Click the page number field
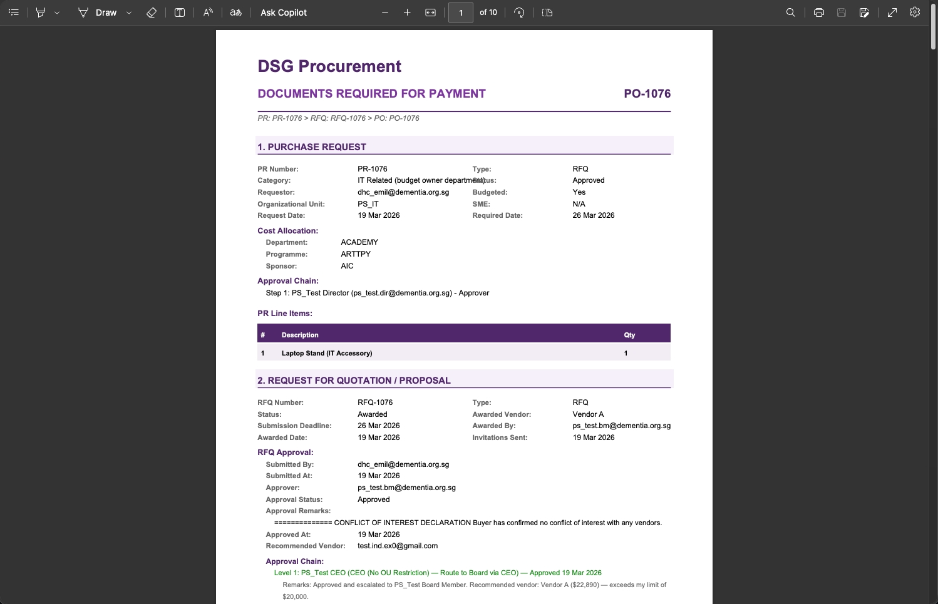 tap(461, 13)
